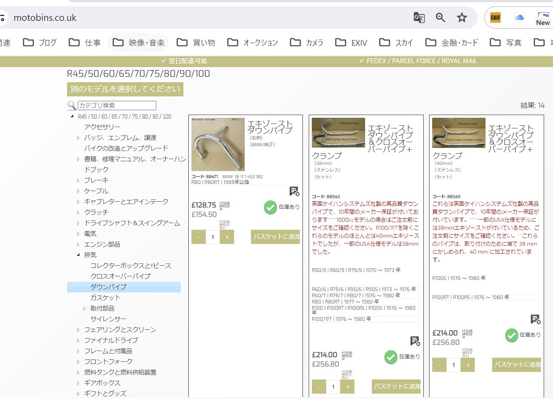Viewport: 553px width, 399px height.
Task: Click the quantity field for product 88471
Action: [213, 237]
